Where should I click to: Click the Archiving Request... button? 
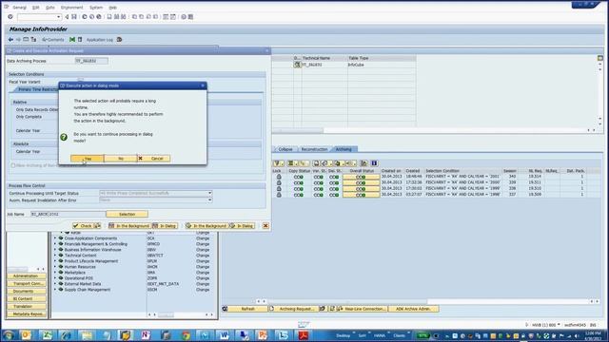[293, 309]
